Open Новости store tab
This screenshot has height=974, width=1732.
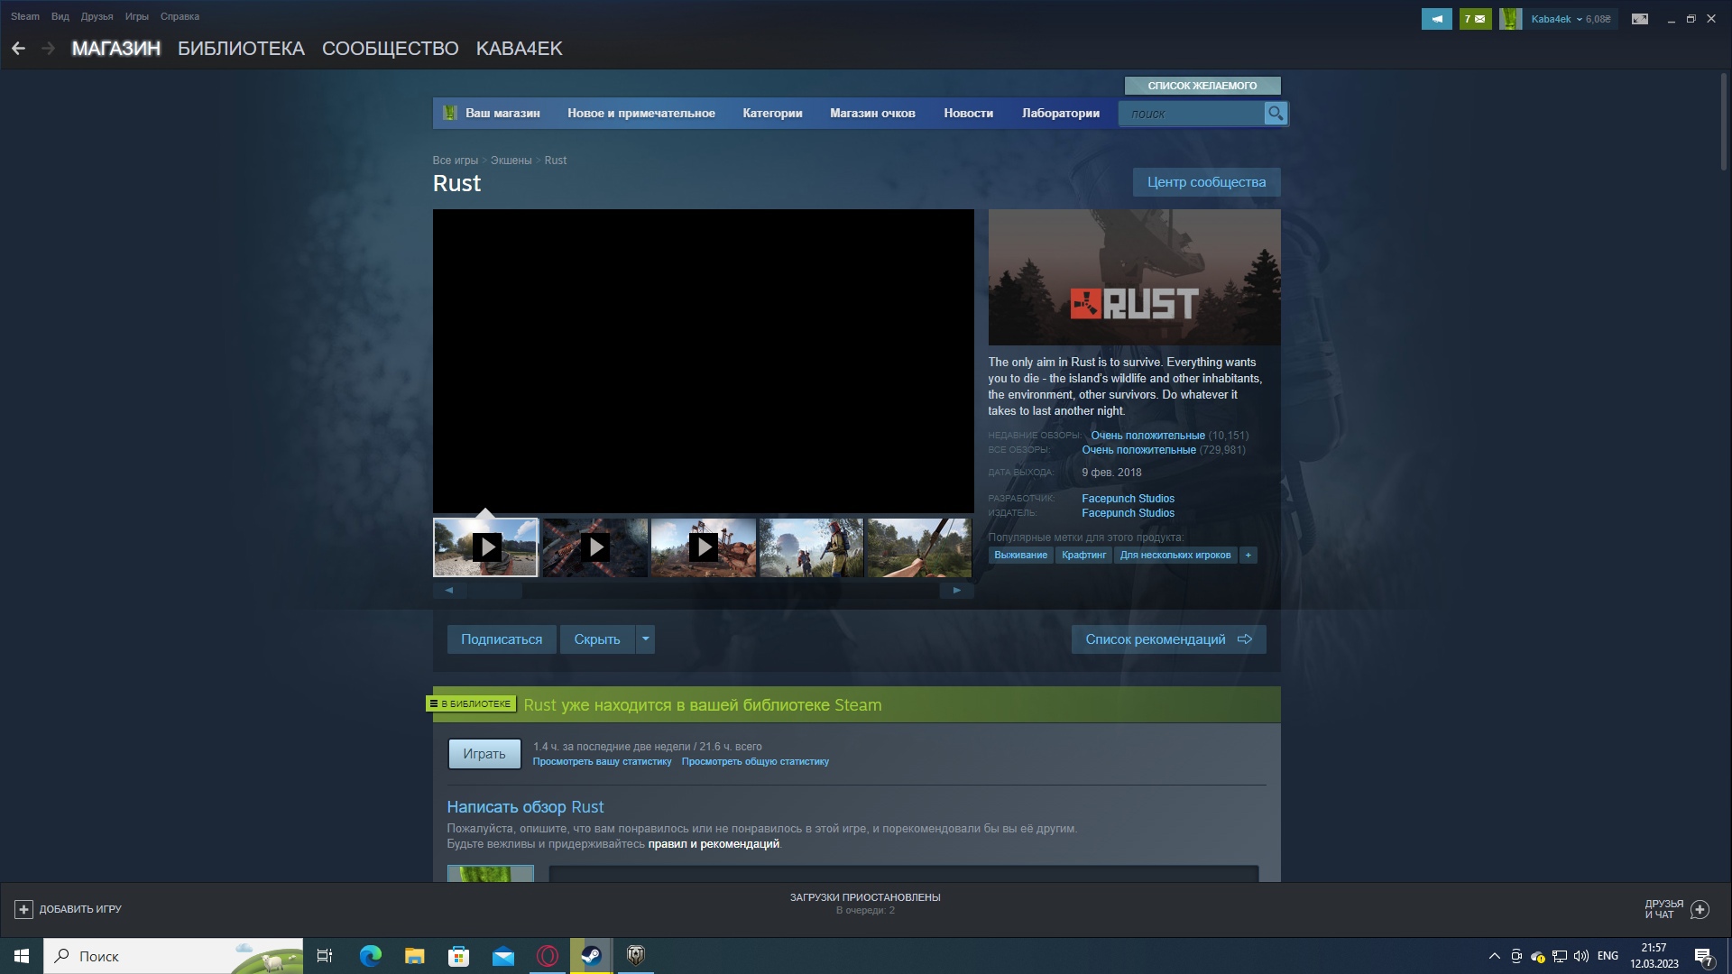click(968, 113)
